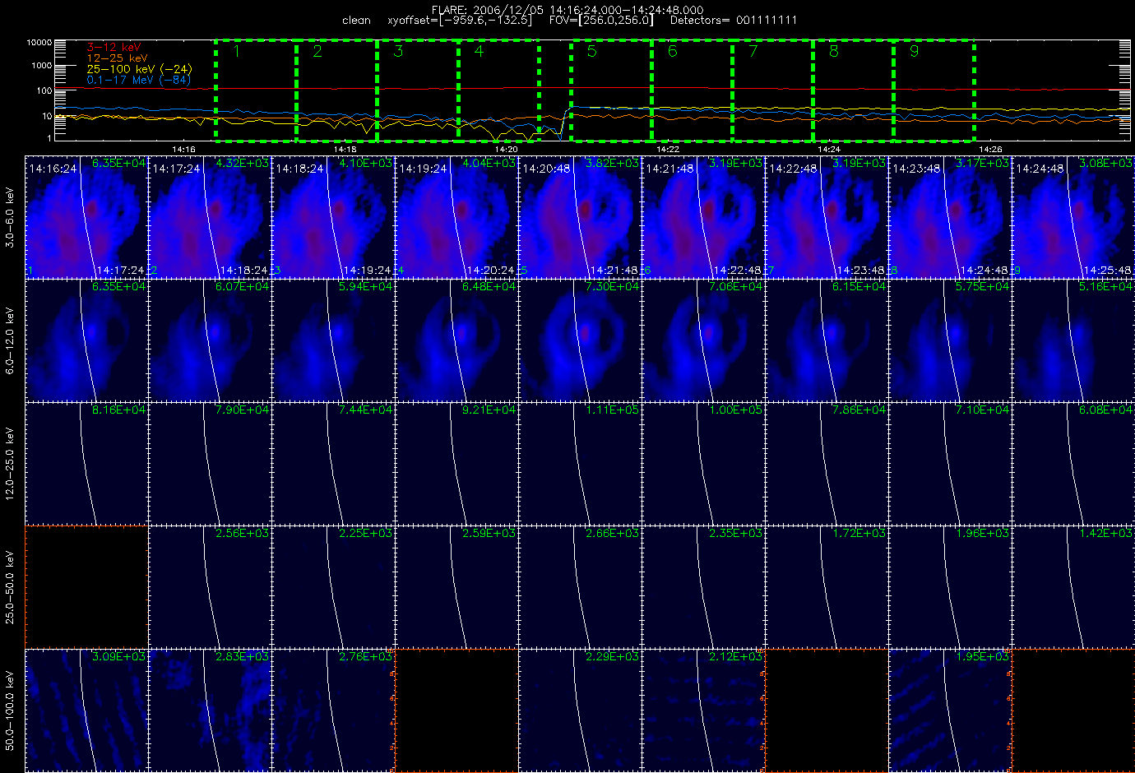Click the red '3-12 keV' legend entry

[x=113, y=48]
